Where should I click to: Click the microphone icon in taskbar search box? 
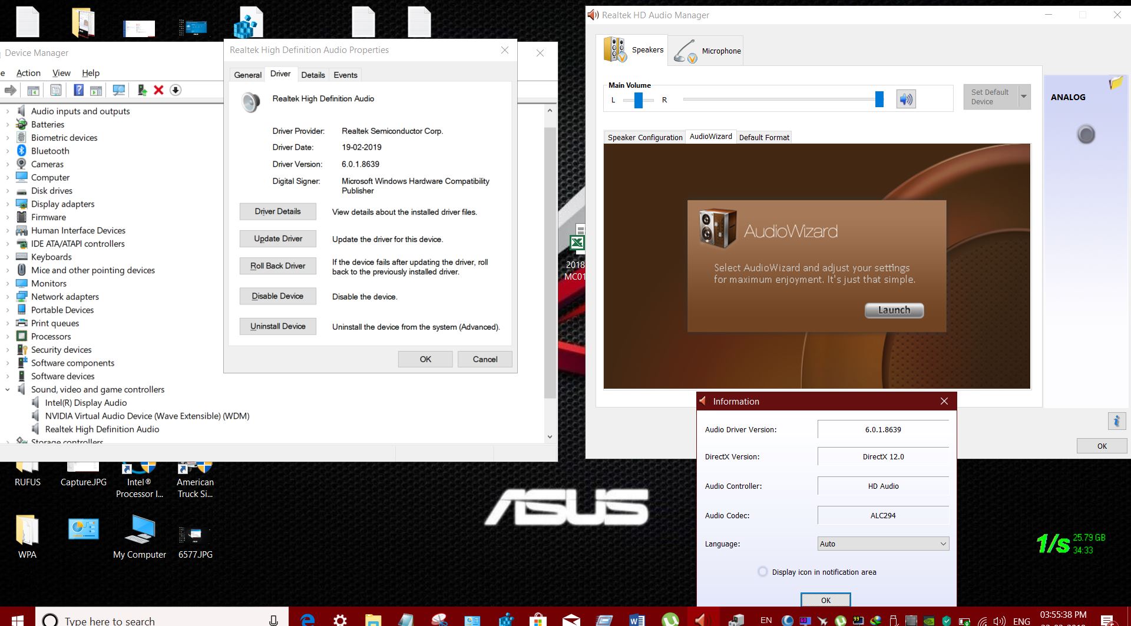click(273, 620)
